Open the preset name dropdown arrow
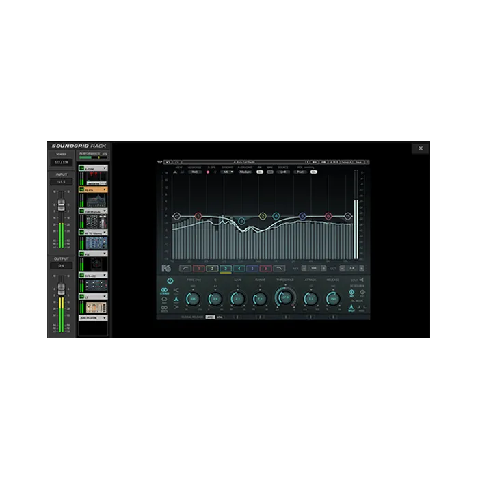478x478 pixels. click(307, 162)
